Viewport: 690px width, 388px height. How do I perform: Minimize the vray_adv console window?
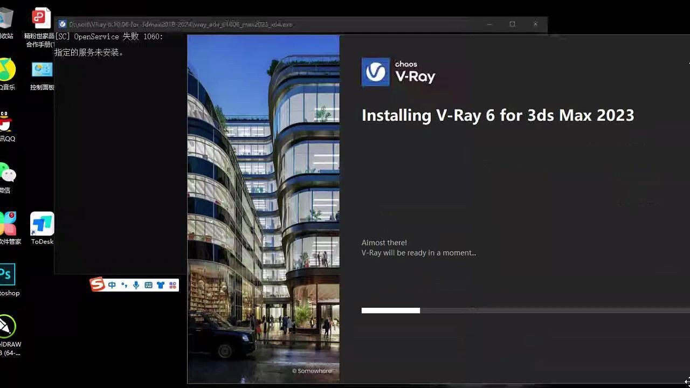pyautogui.click(x=489, y=24)
